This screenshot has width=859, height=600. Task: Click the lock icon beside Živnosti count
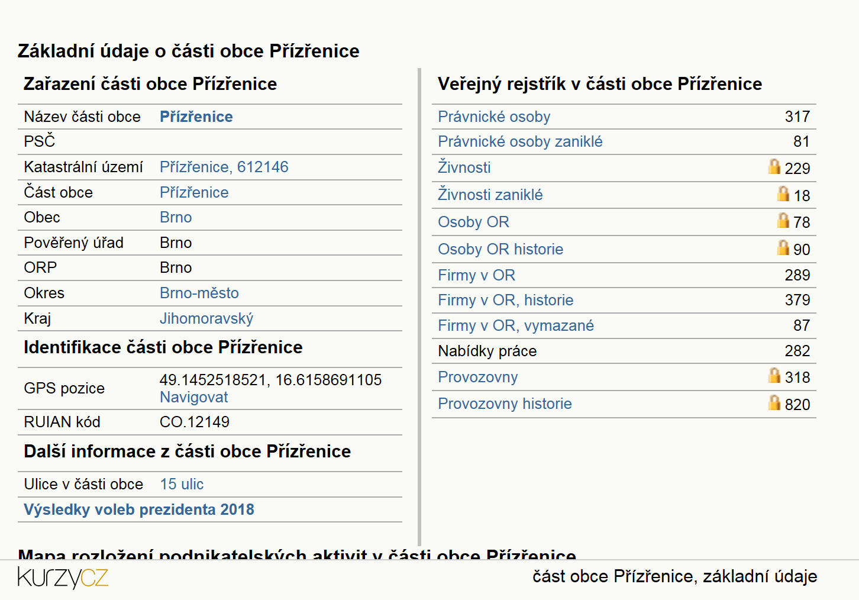(774, 166)
